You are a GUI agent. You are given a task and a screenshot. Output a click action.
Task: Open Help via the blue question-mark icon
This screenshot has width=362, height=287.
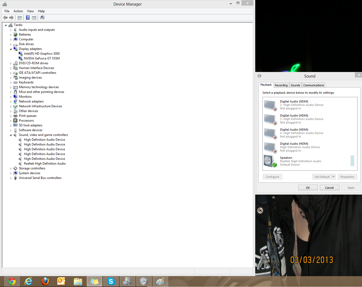point(28,18)
